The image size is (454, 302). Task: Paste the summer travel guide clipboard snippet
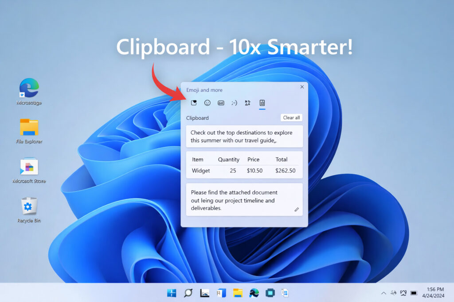click(244, 136)
